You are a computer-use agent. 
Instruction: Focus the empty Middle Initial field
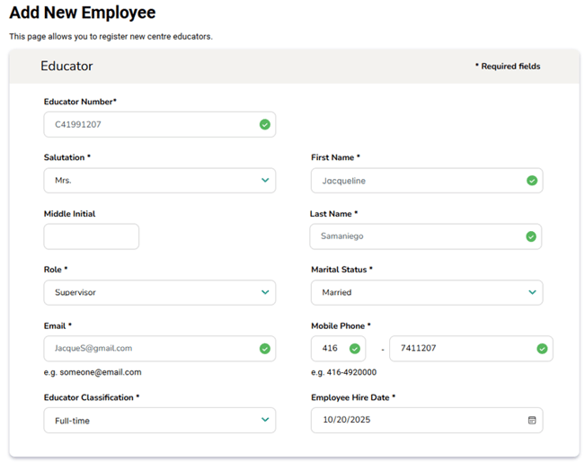pos(92,236)
